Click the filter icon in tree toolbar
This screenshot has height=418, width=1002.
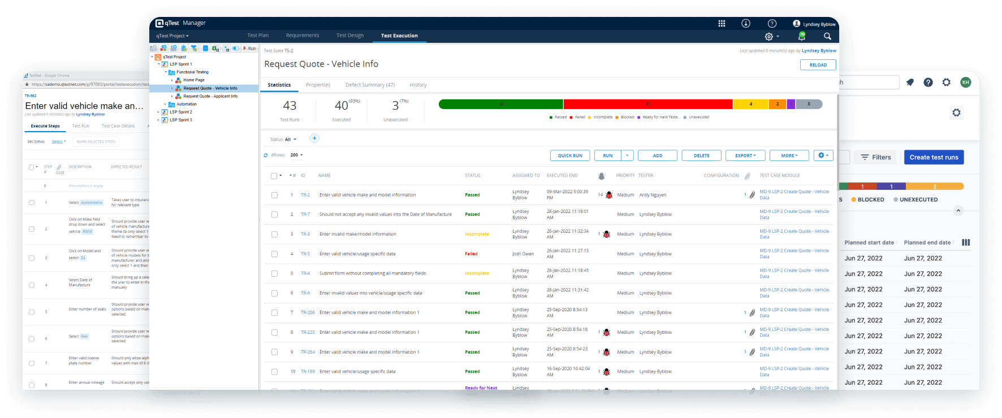click(x=194, y=49)
